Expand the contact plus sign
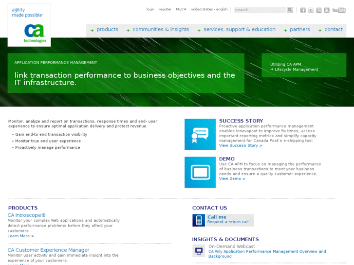Viewport: 354px width, 265px height. pos(320,30)
